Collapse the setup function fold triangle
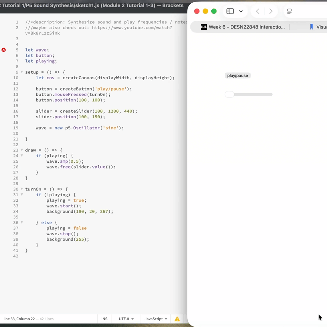This screenshot has width=327, height=327. (x=22, y=72)
